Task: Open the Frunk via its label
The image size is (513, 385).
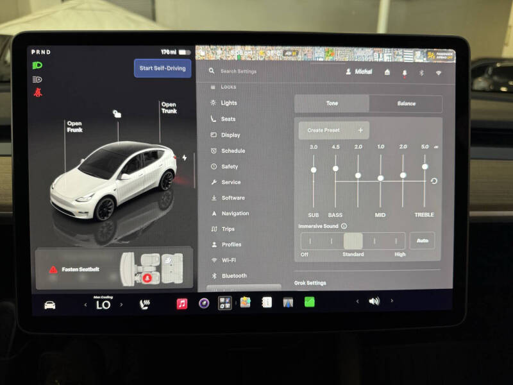Action: pyautogui.click(x=74, y=126)
